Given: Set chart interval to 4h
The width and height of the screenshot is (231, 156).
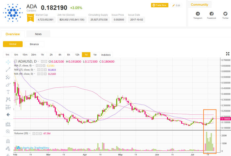Looking at the screenshot, I should pos(60,55).
